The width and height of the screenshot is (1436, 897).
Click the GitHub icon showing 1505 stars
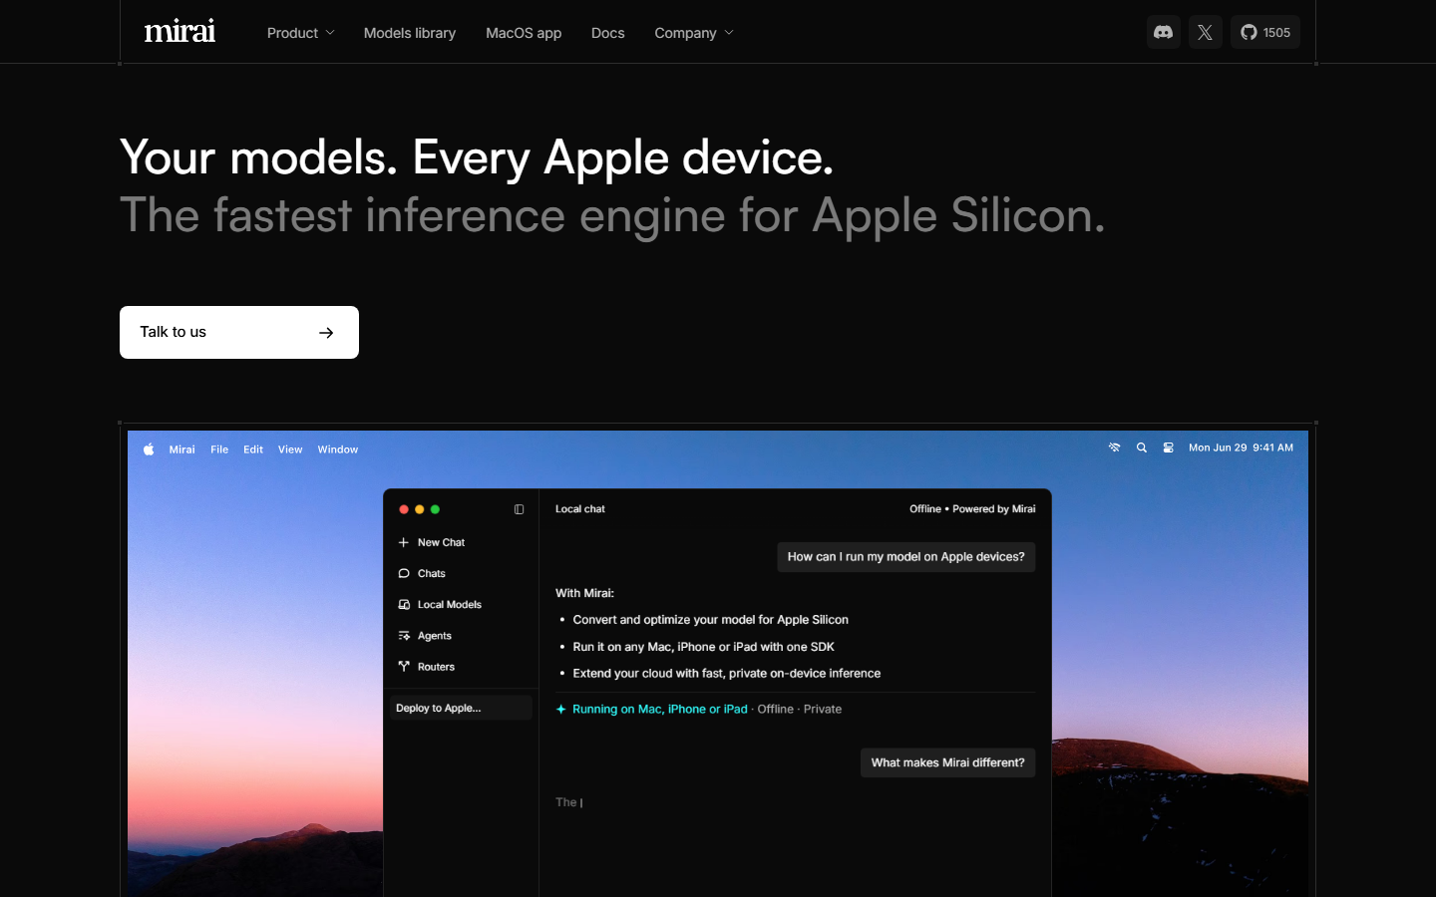[x=1264, y=32]
